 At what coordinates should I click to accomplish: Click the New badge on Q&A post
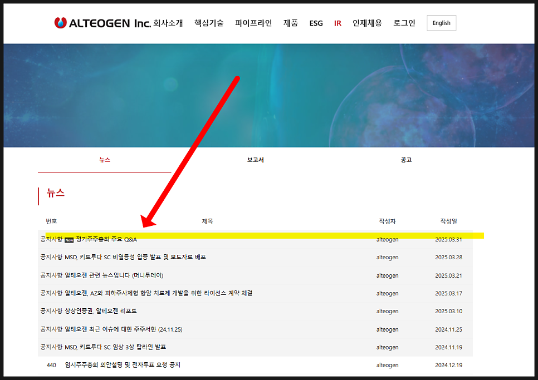[69, 240]
